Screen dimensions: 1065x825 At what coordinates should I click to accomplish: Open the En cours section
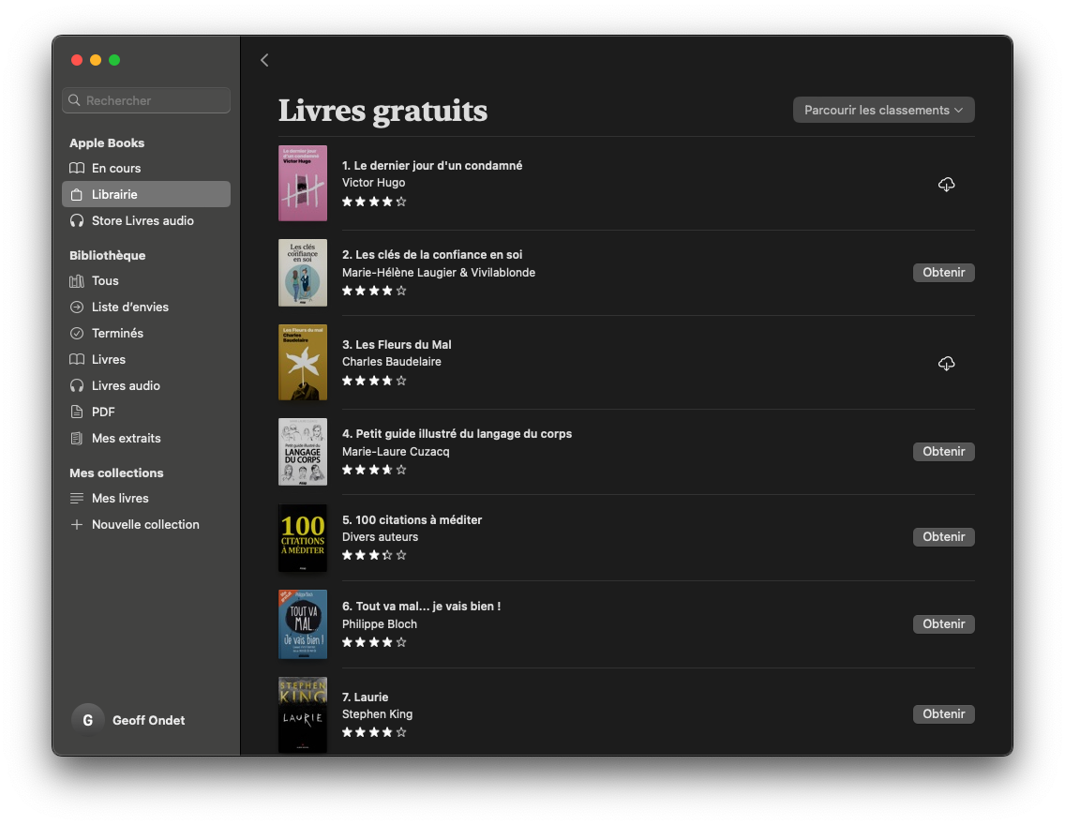pyautogui.click(x=146, y=168)
